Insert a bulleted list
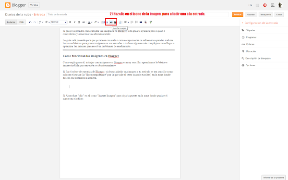The image size is (288, 180). point(136,22)
